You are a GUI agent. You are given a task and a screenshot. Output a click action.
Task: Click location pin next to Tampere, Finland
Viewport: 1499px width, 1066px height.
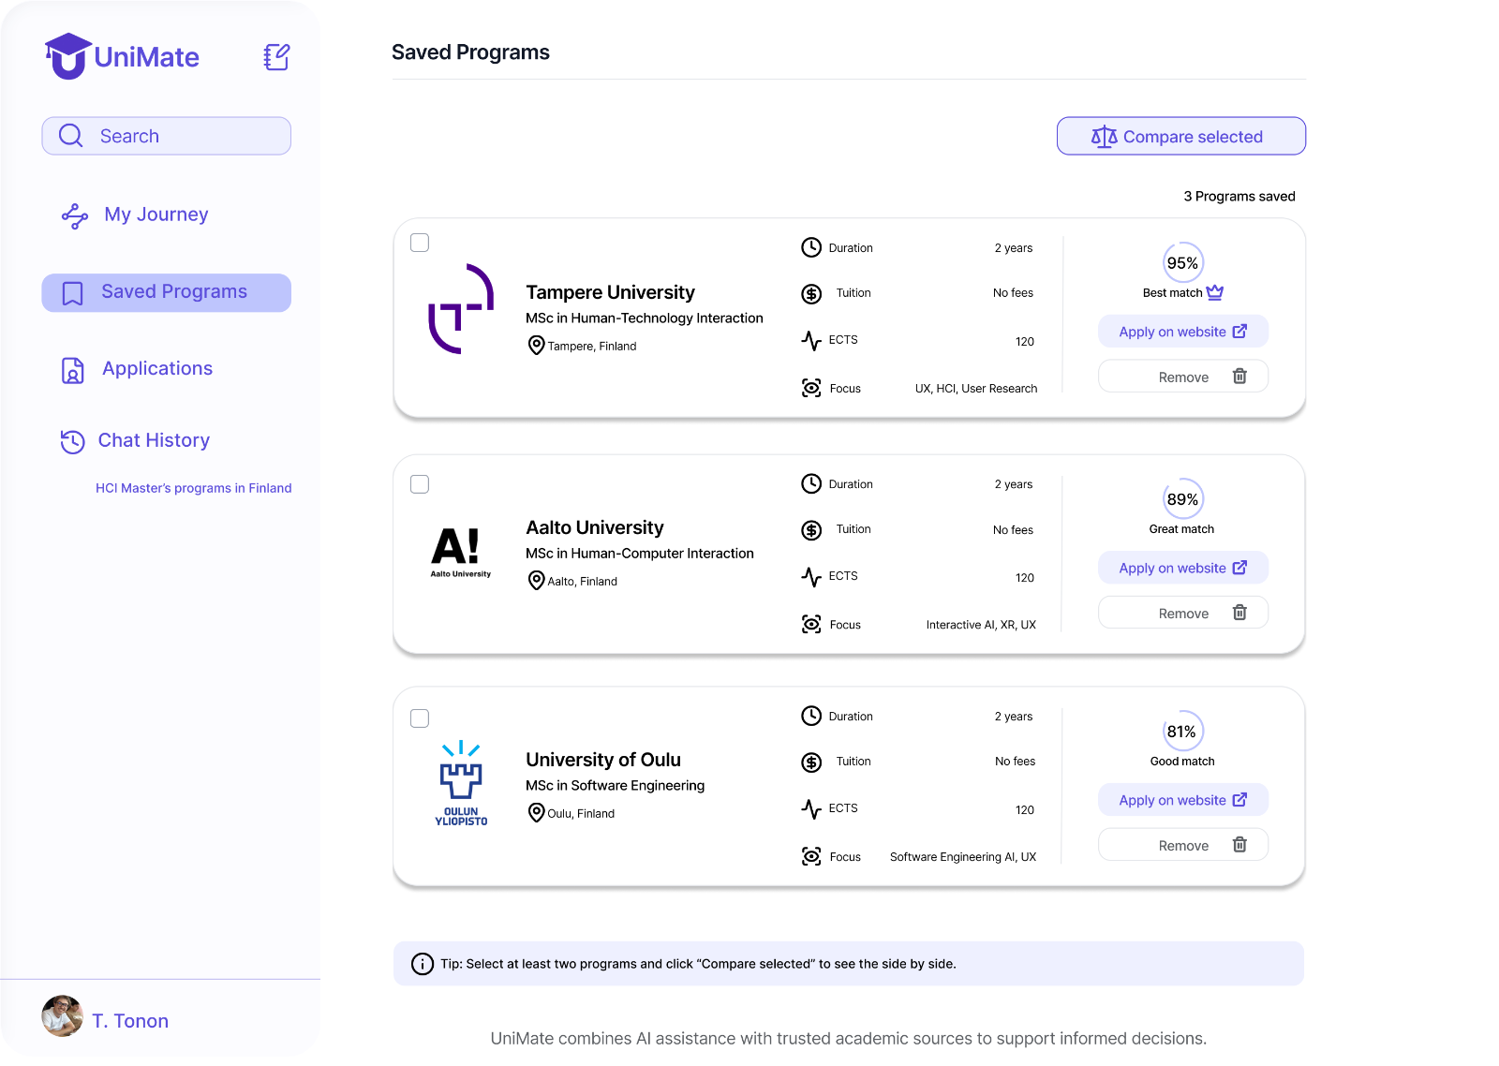536,346
